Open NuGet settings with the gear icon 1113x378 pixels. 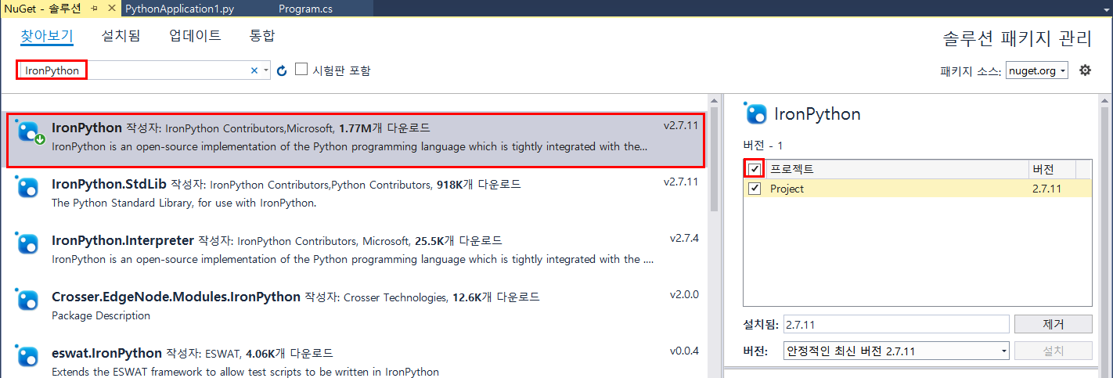point(1085,70)
